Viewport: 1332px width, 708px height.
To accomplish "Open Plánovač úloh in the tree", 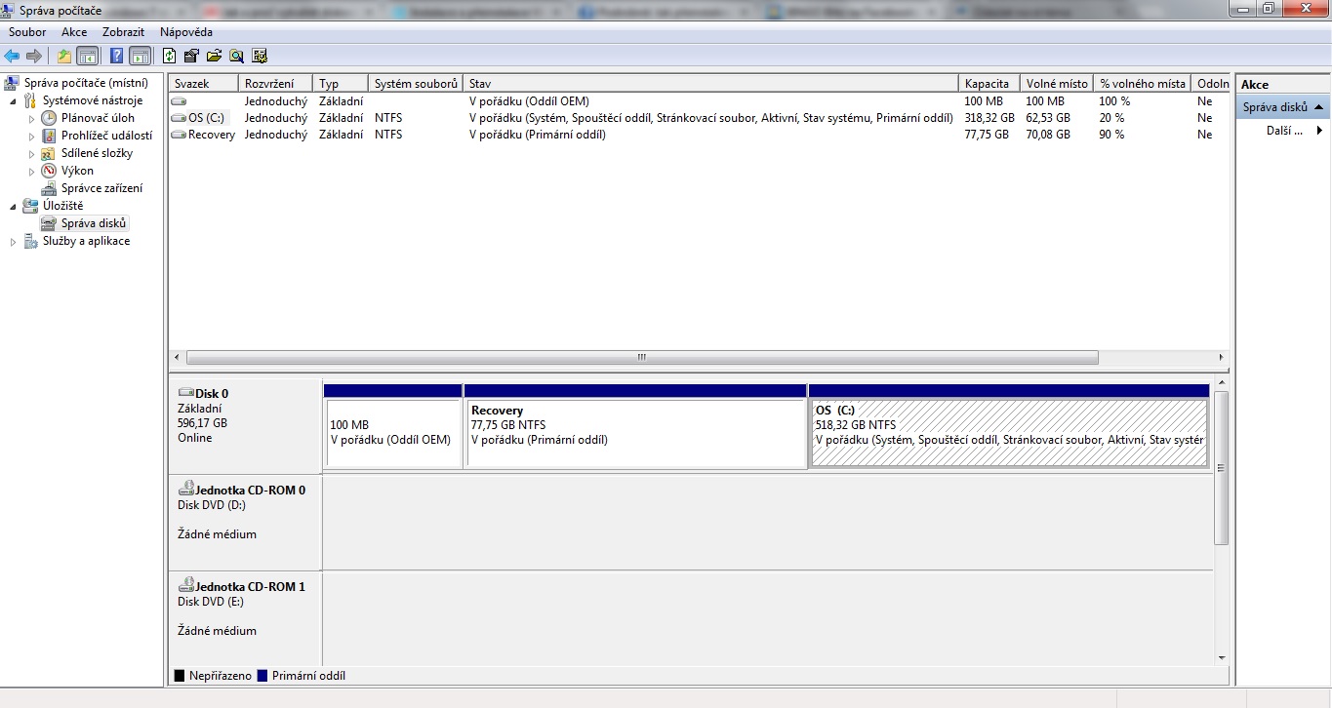I will click(98, 118).
